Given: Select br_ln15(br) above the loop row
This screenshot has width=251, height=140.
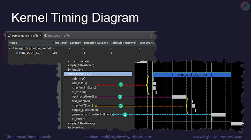Looking at the screenshot, I should (x=75, y=70).
